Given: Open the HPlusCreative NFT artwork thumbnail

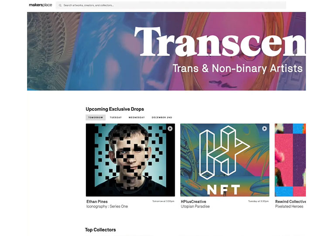Looking at the screenshot, I should [x=225, y=160].
